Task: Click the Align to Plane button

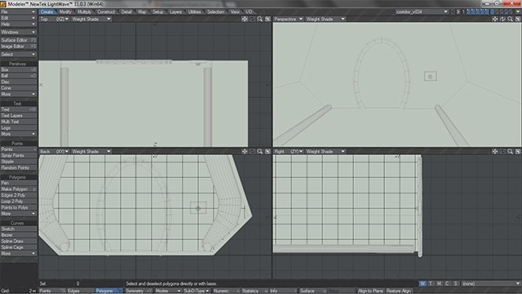Action: pos(370,291)
